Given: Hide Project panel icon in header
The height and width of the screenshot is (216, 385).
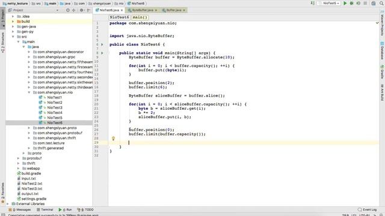Looking at the screenshot, I should click(88, 10).
